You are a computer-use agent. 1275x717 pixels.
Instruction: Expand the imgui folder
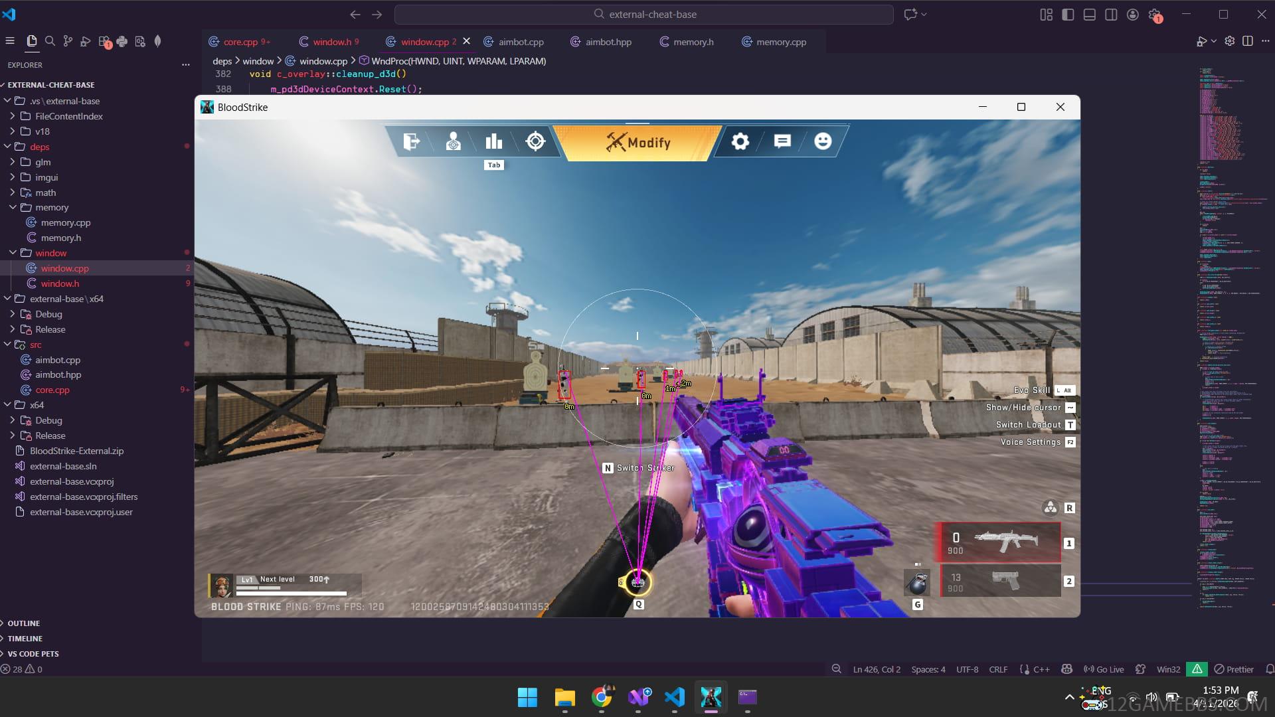(13, 177)
